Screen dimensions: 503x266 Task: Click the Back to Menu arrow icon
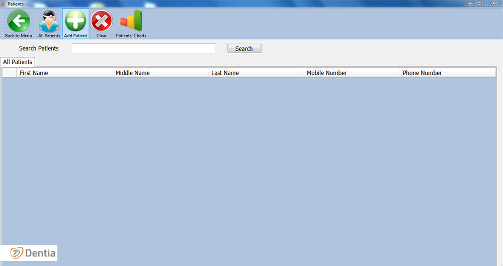click(19, 21)
